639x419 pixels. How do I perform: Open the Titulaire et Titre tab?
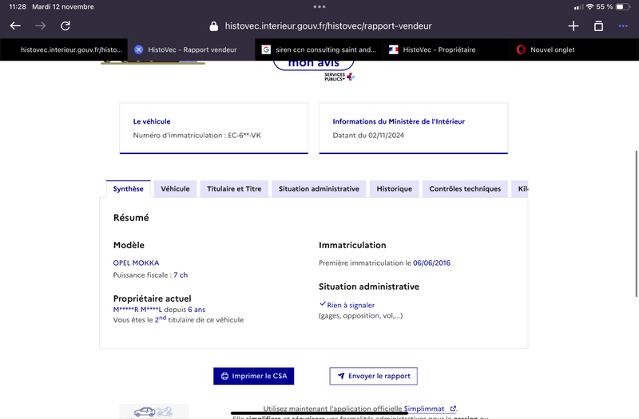tap(234, 189)
